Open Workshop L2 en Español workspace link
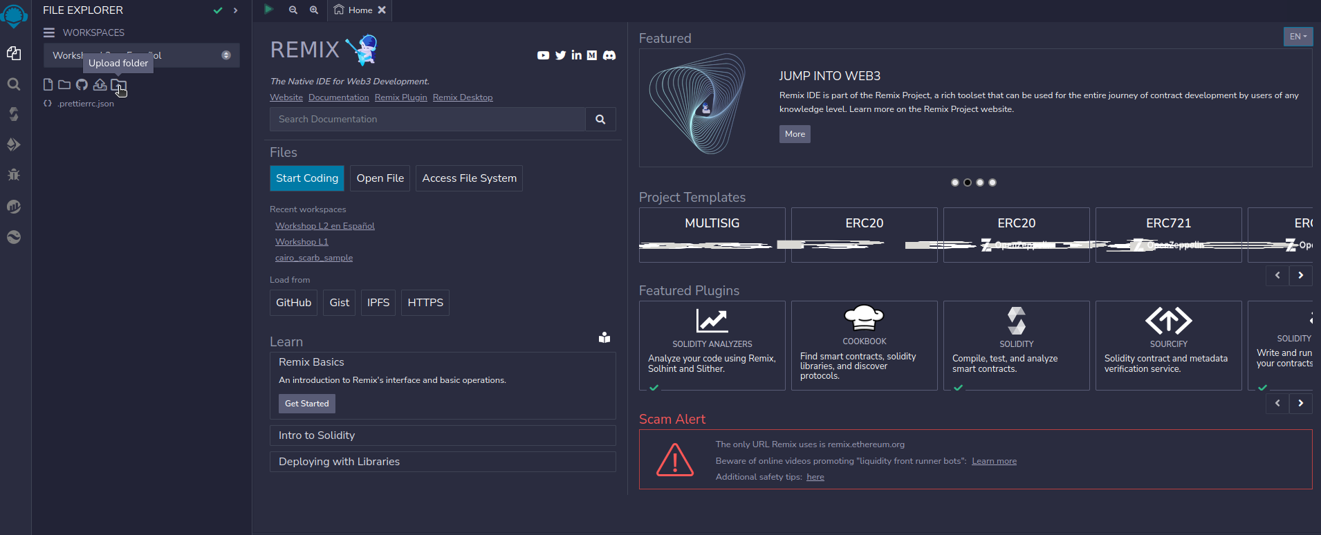Image resolution: width=1321 pixels, height=535 pixels. 325,226
